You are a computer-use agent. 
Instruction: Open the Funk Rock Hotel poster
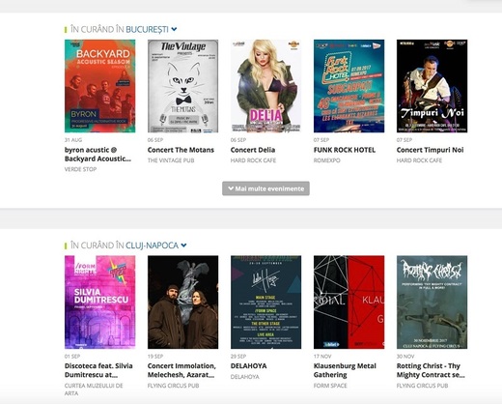349,86
